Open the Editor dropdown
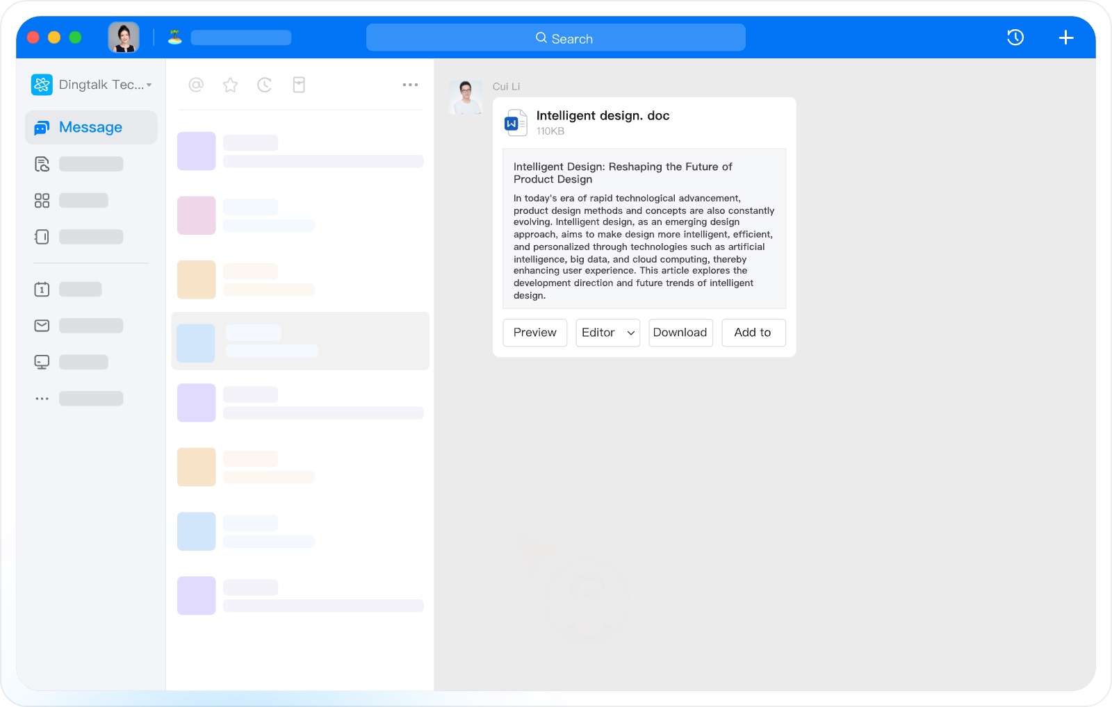Image resolution: width=1112 pixels, height=707 pixels. tap(608, 333)
